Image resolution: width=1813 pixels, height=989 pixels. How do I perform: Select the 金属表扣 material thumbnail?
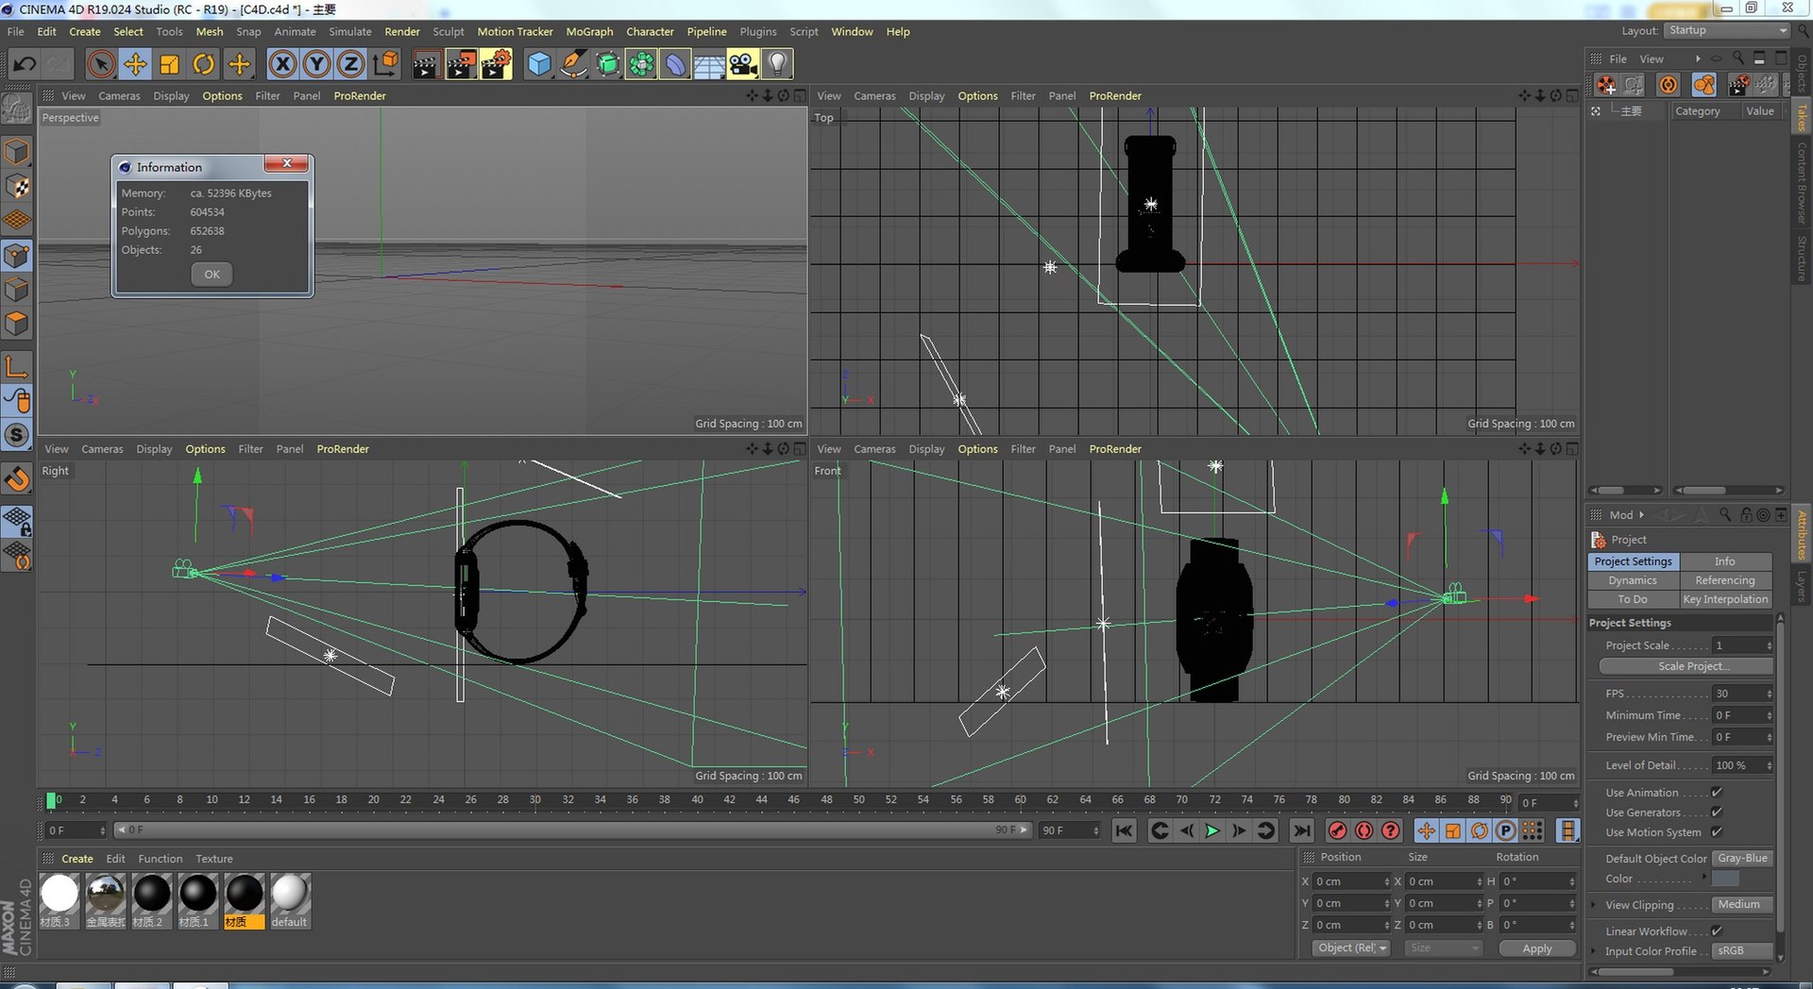[x=105, y=900]
